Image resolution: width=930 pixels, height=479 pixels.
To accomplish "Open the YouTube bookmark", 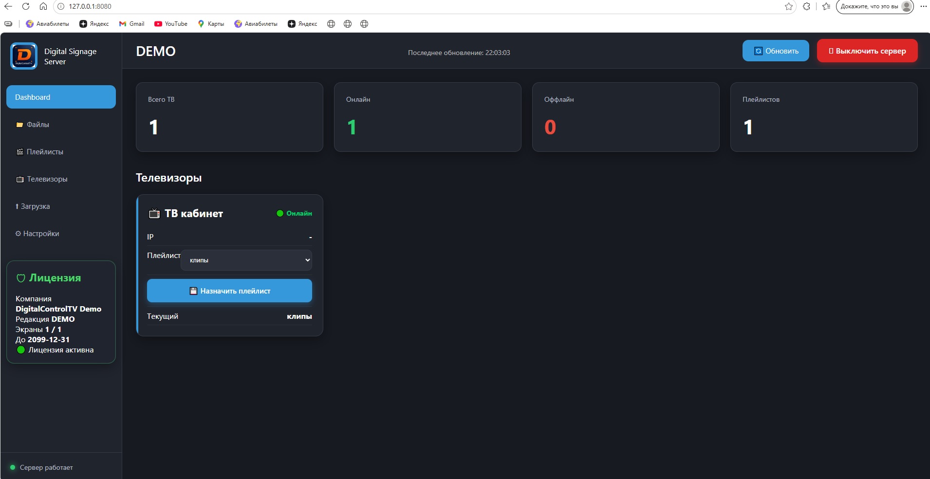I will 171,24.
